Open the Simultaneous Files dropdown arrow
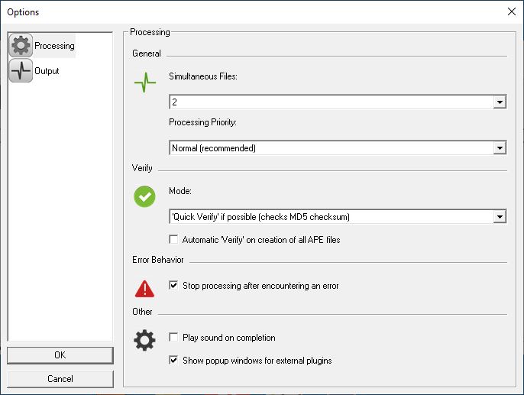 click(x=500, y=102)
